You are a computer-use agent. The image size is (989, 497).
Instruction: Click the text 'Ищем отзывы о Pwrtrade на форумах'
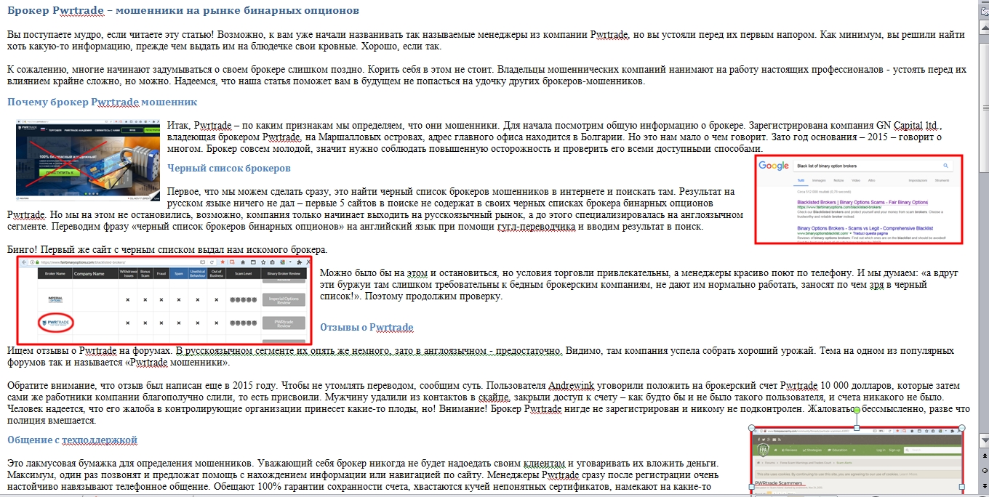[x=91, y=350]
